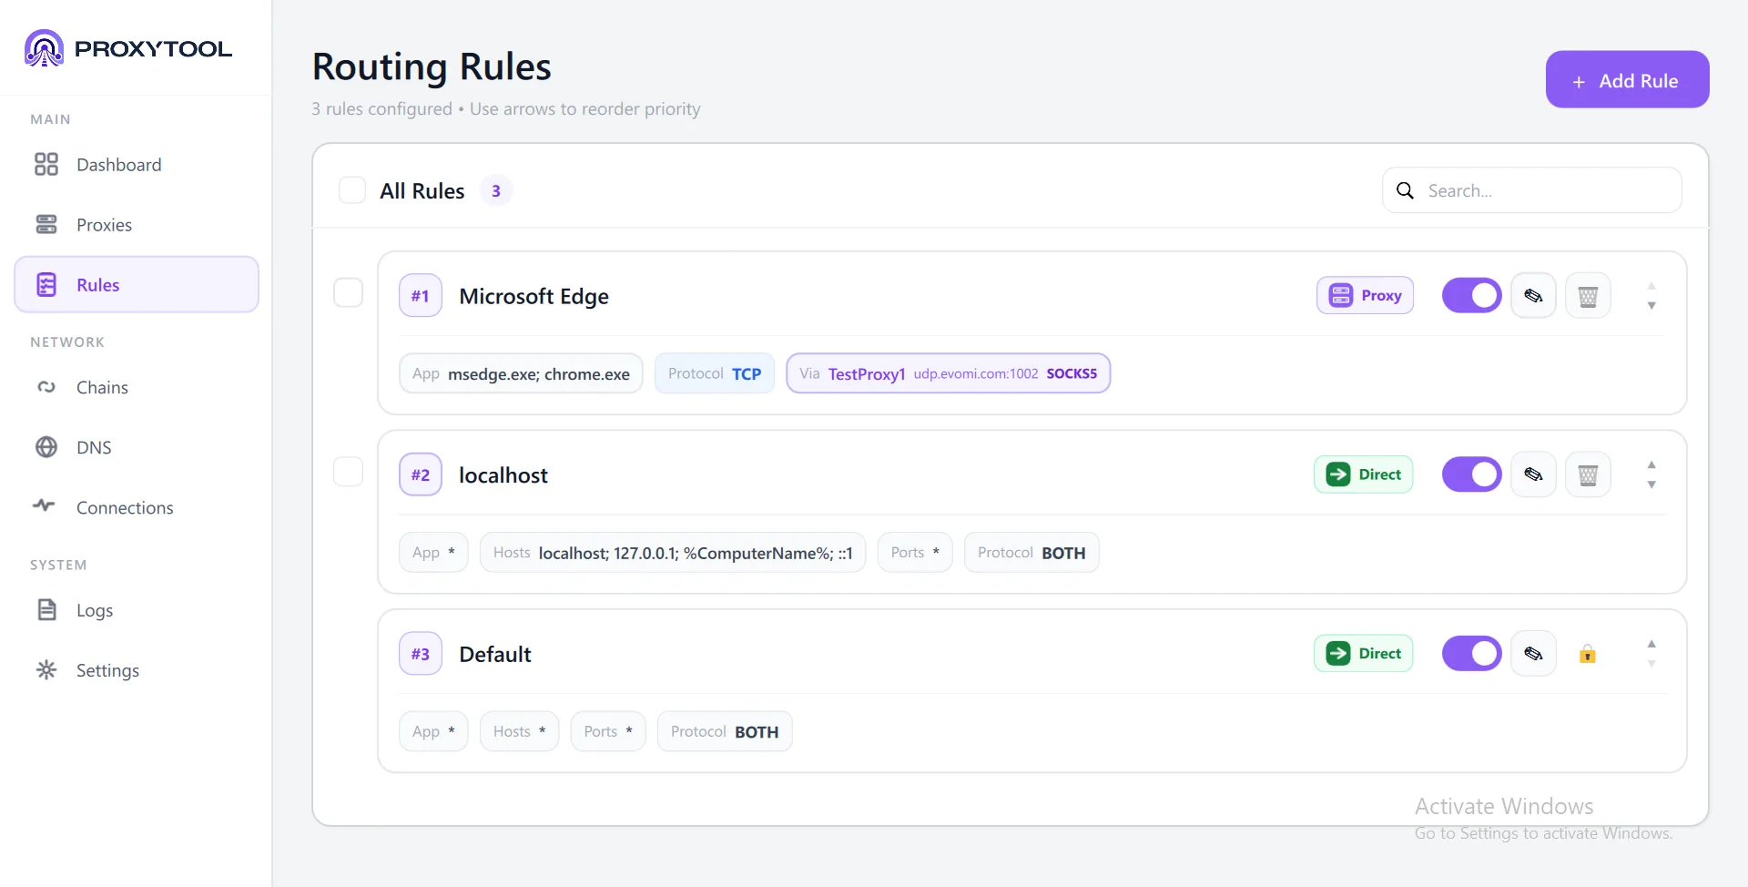The height and width of the screenshot is (887, 1748).
Task: Click the Default rule lock icon
Action: click(1588, 654)
